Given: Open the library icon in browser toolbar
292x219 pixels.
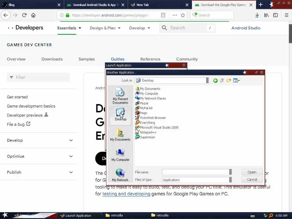Looking at the screenshot, I should tap(266, 15).
